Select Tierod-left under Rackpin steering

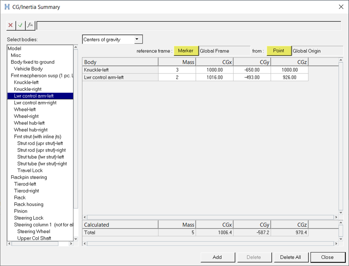[x=25, y=184]
